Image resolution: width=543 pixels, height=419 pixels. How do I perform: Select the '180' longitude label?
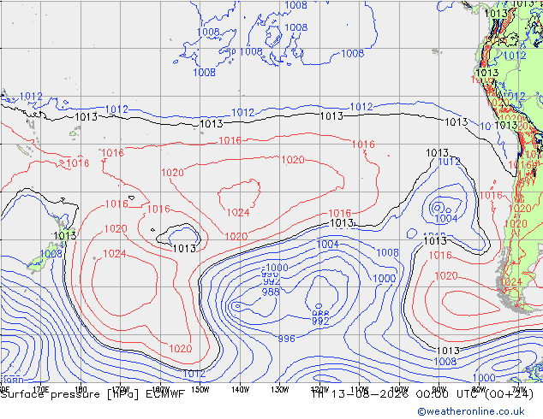(x=81, y=390)
